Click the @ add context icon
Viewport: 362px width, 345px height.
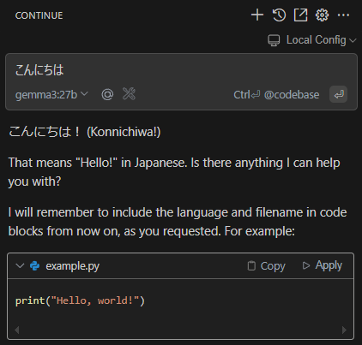tap(107, 94)
